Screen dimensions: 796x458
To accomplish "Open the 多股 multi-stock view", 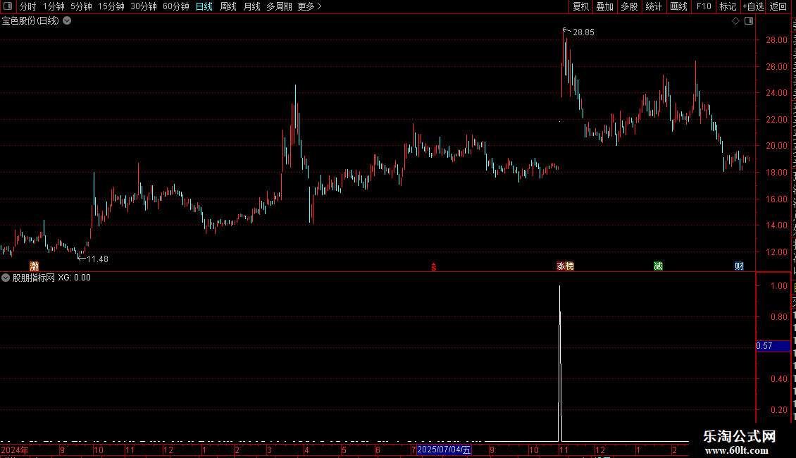I will point(629,6).
